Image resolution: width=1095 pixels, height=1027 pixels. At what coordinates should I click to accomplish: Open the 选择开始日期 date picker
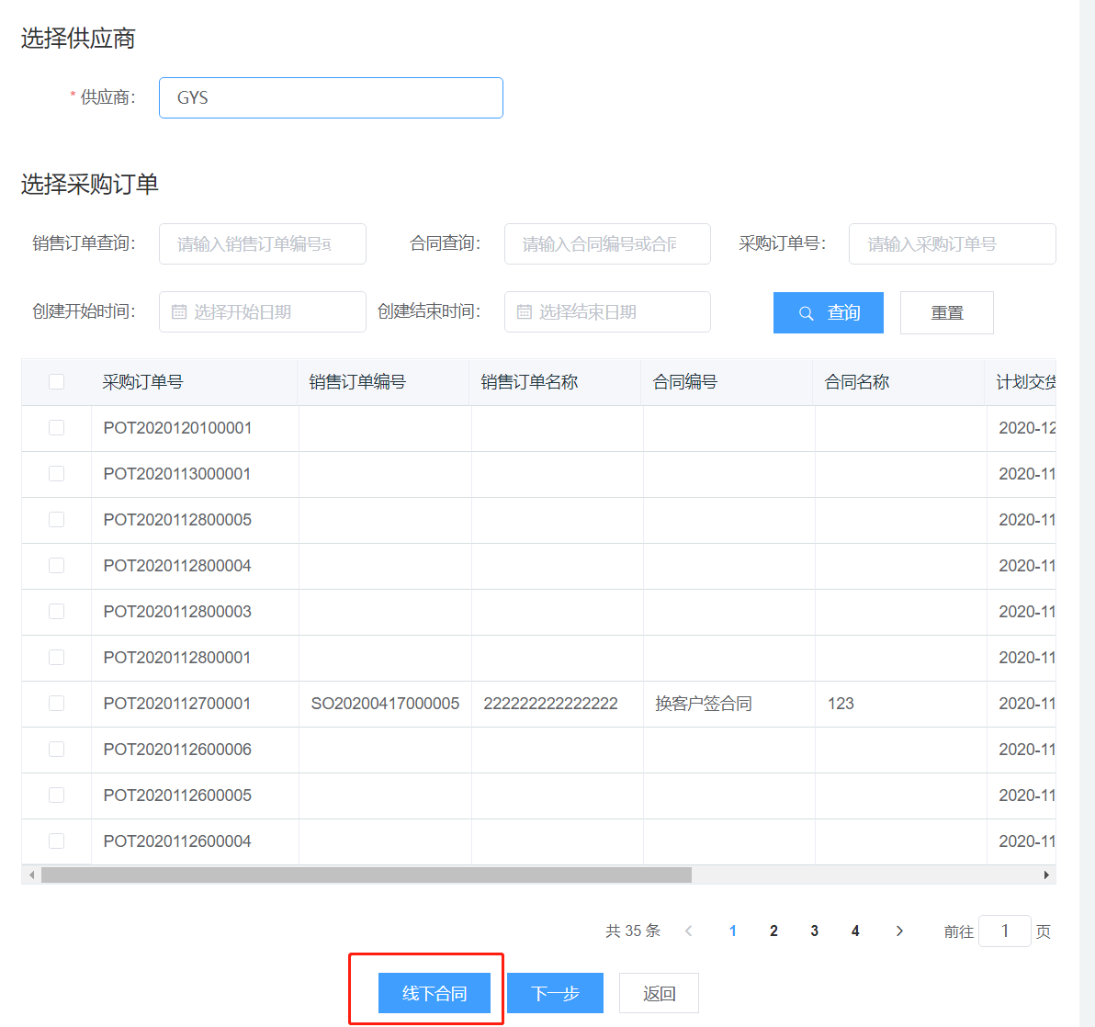pos(263,312)
